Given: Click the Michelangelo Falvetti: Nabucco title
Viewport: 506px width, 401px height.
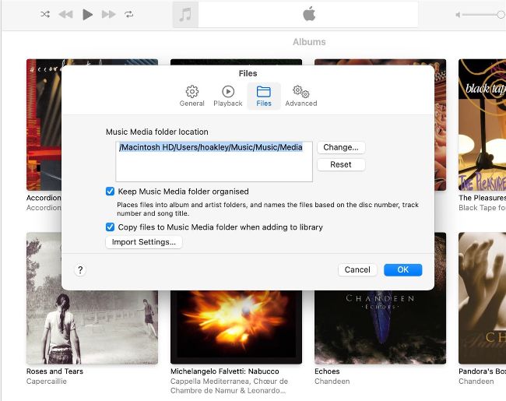Looking at the screenshot, I should click(x=225, y=371).
